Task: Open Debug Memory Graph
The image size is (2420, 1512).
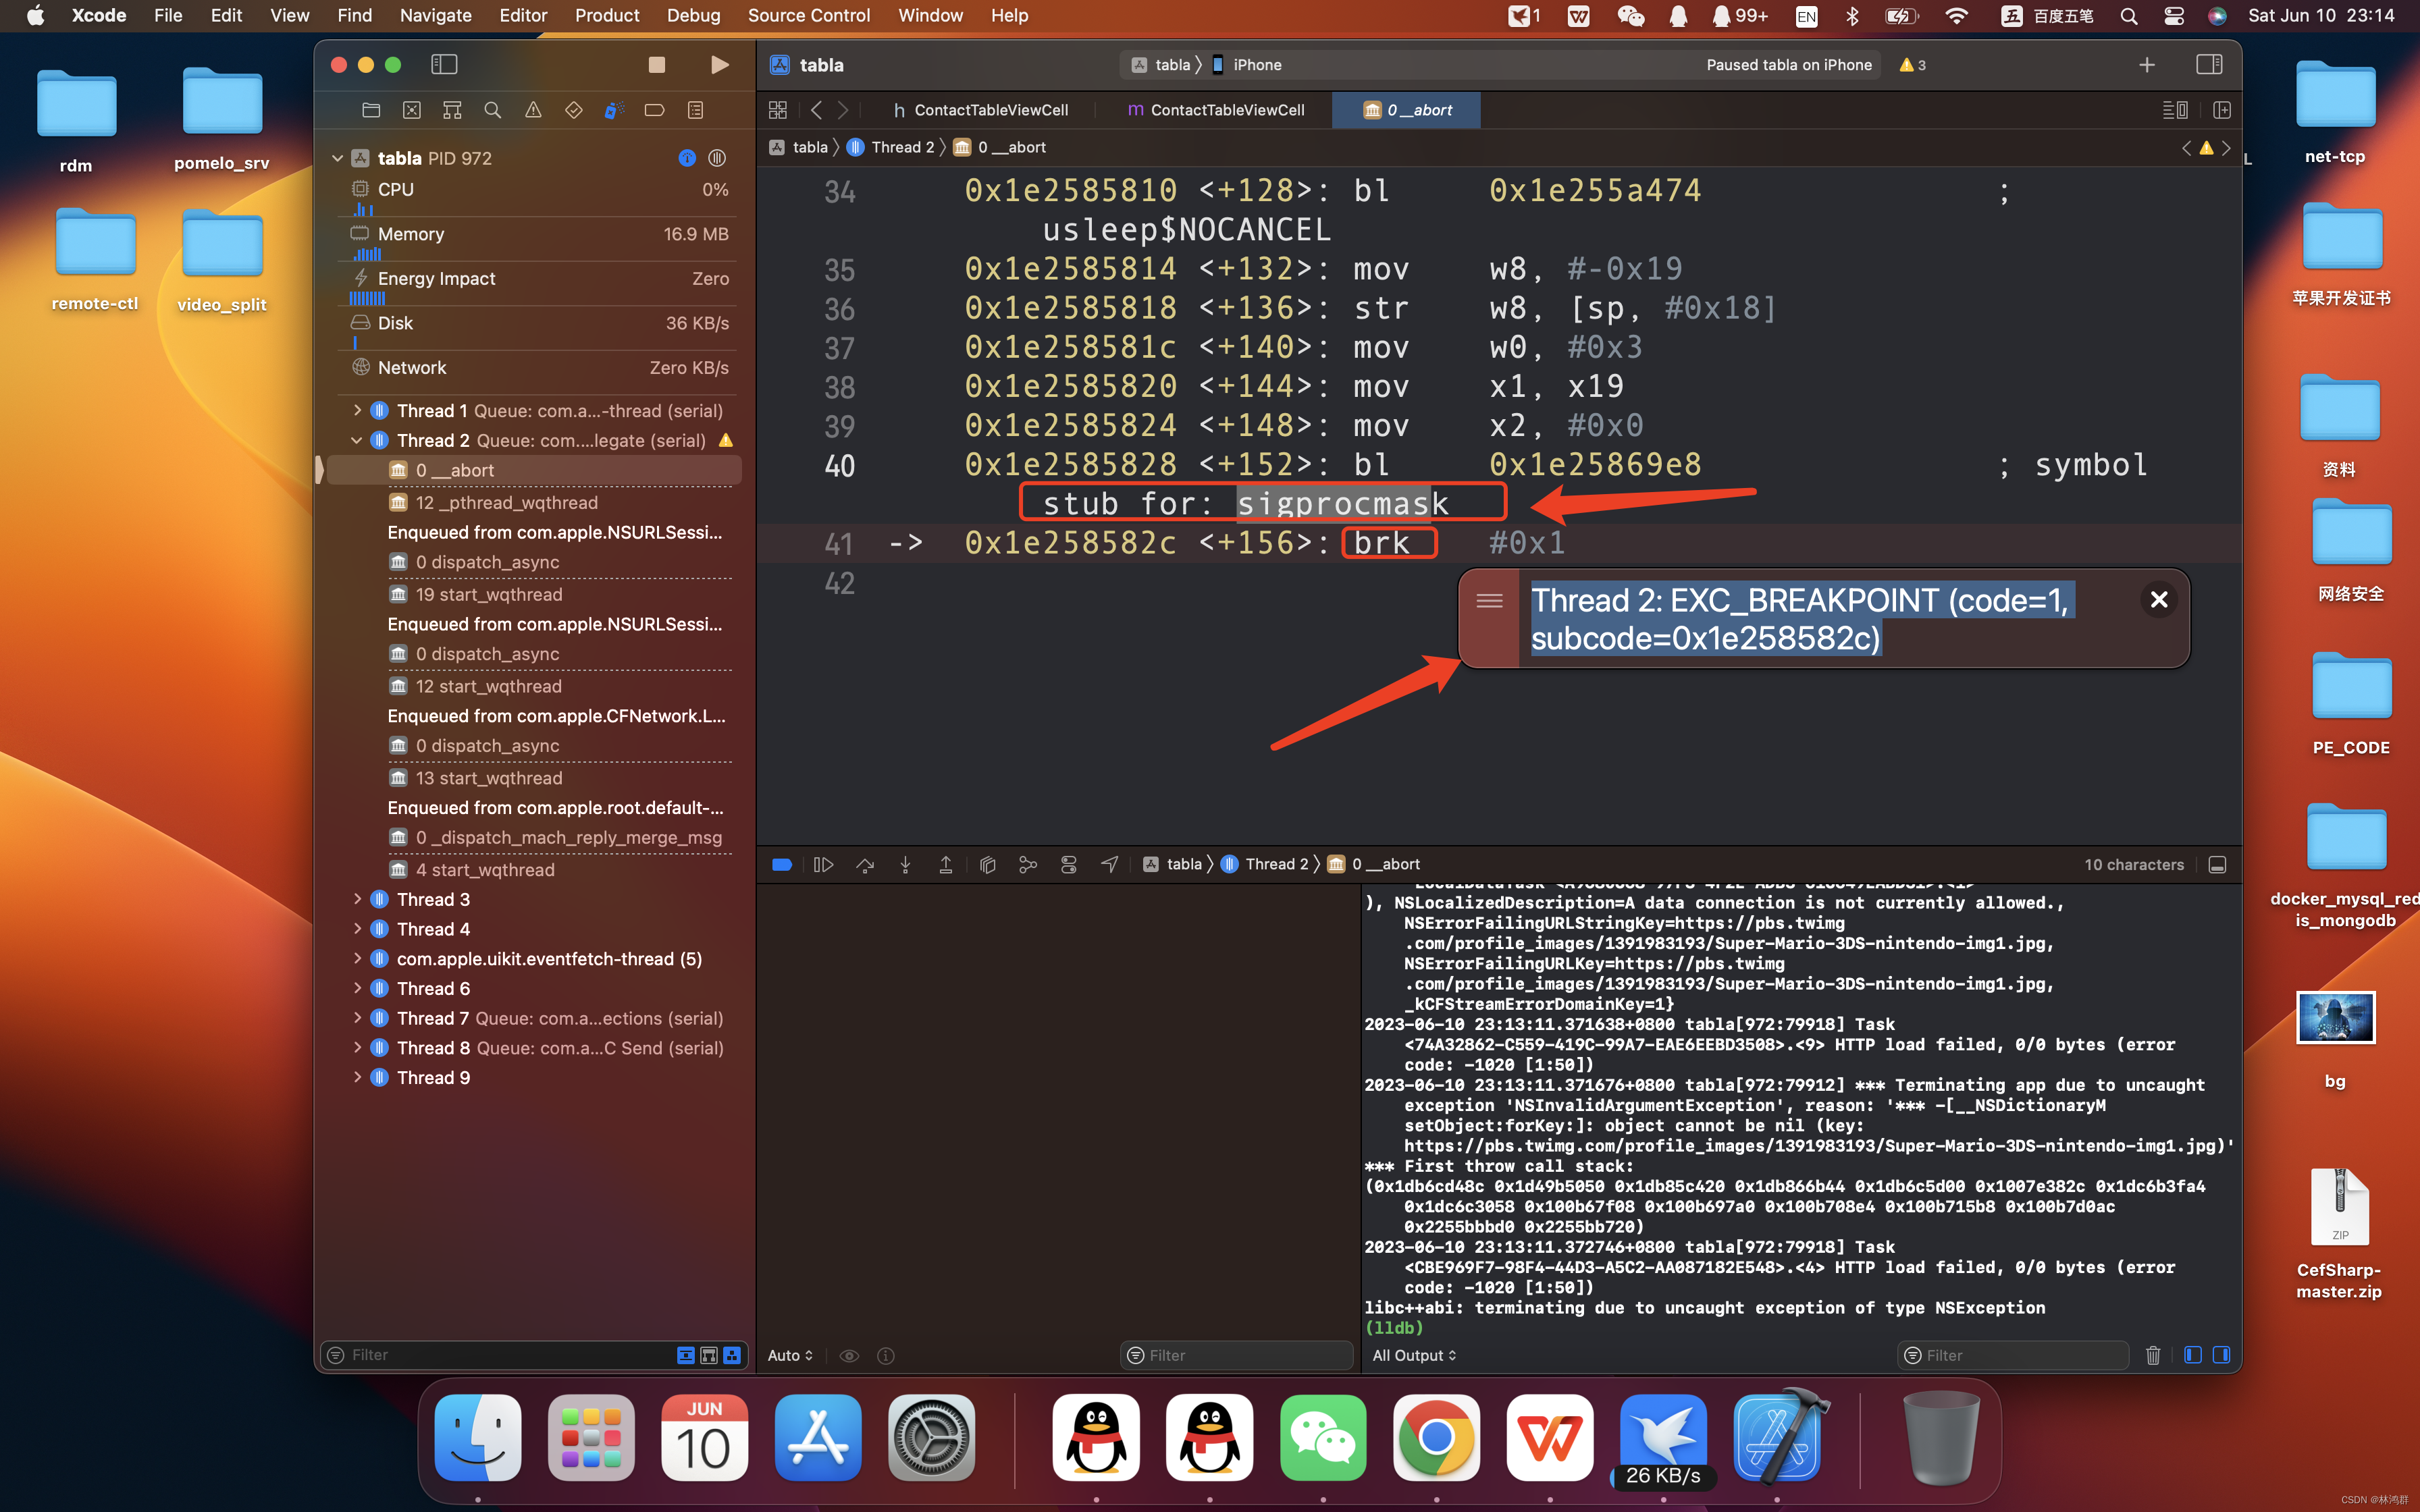Action: [1028, 865]
